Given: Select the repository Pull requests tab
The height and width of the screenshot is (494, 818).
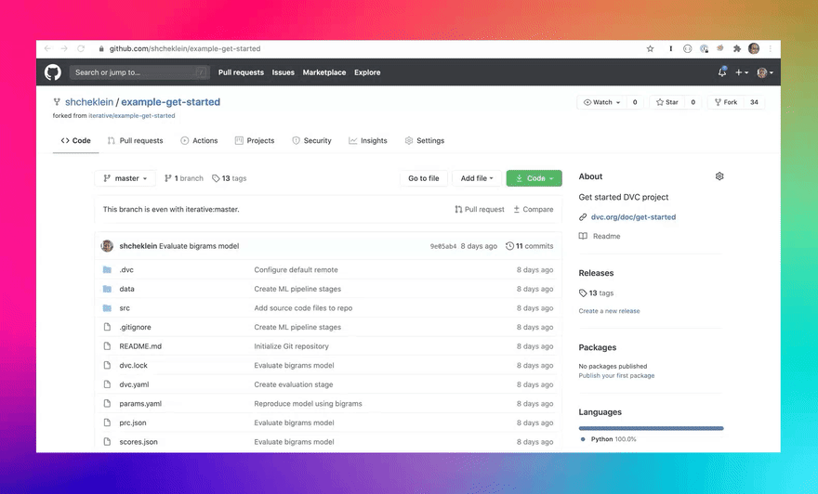Looking at the screenshot, I should tap(135, 141).
